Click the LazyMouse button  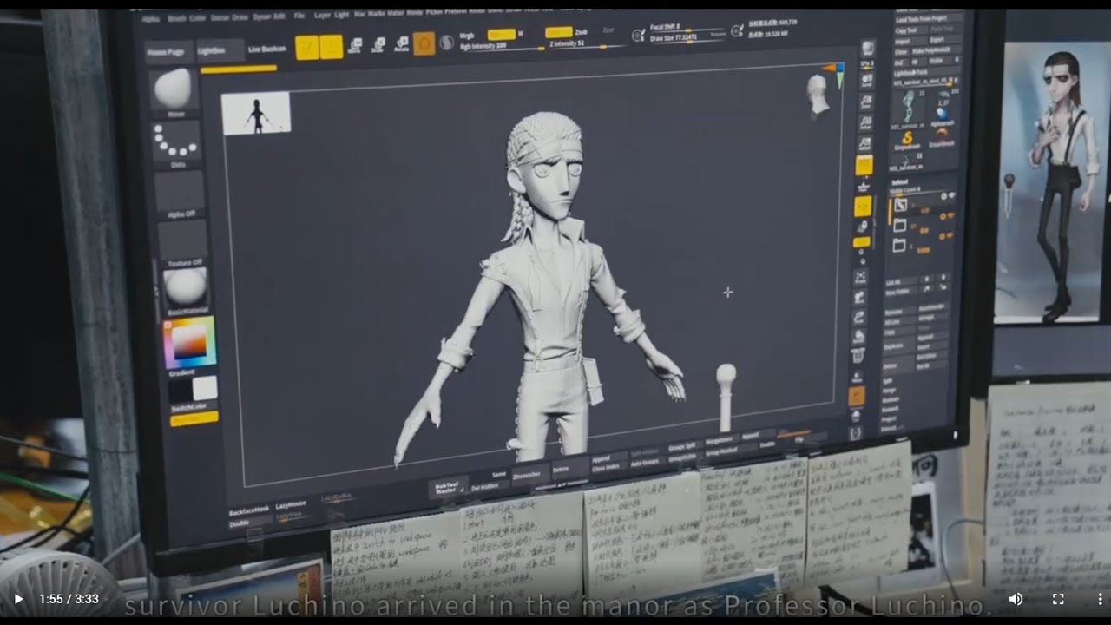point(291,504)
